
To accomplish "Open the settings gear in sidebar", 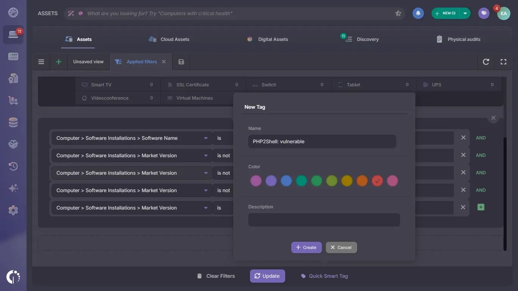I will [x=13, y=210].
